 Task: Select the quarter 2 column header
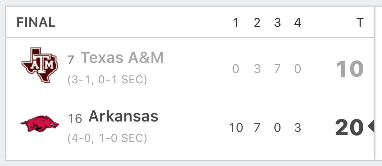click(257, 23)
